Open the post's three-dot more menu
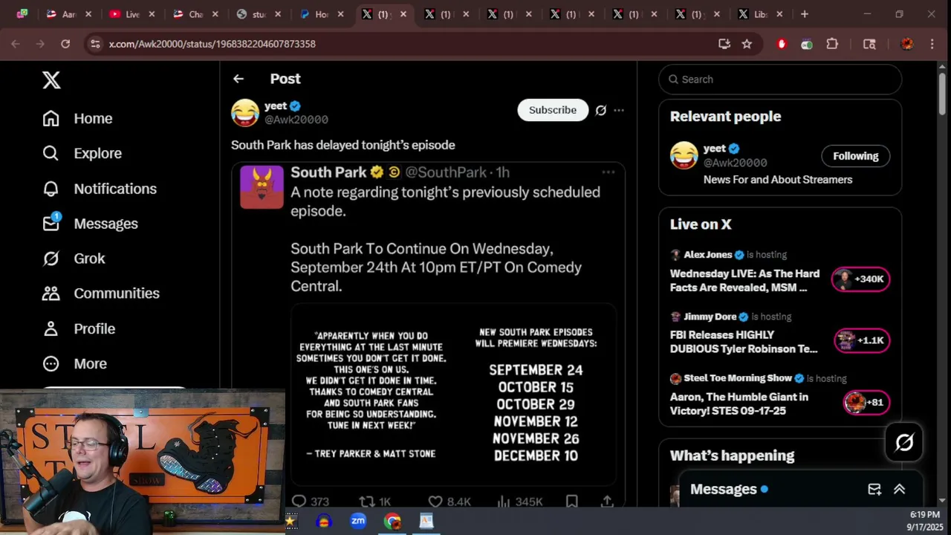Image resolution: width=951 pixels, height=535 pixels. (619, 110)
